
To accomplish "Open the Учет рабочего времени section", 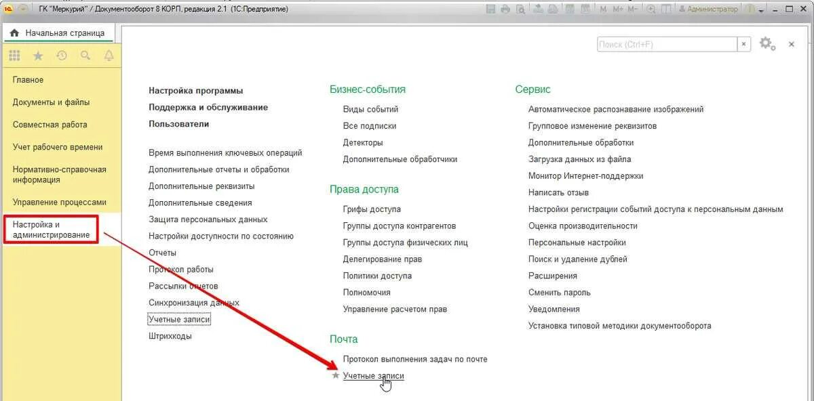I will point(58,147).
